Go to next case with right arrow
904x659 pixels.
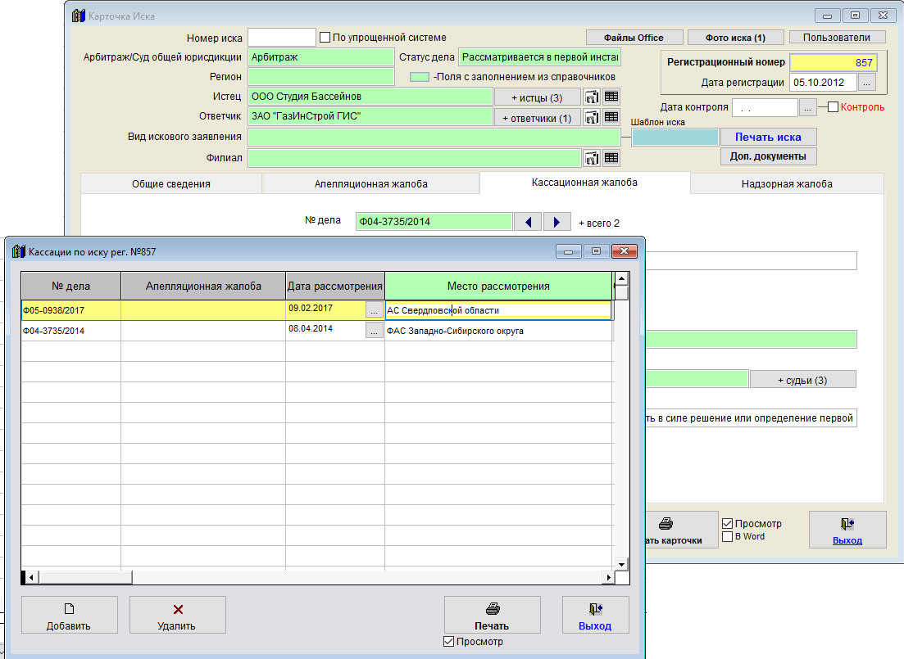pos(557,222)
